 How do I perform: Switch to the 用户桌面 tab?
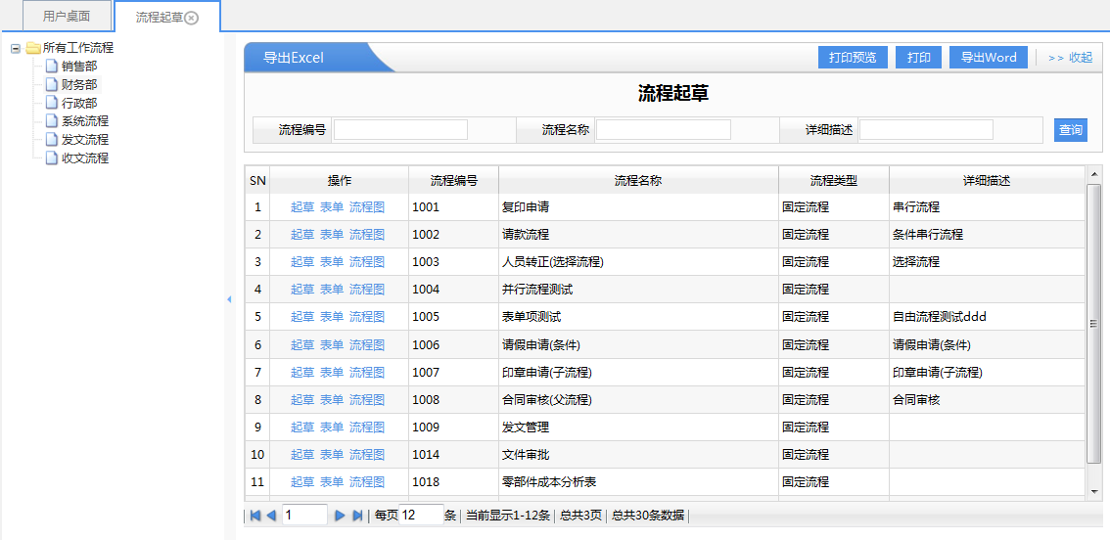click(67, 17)
